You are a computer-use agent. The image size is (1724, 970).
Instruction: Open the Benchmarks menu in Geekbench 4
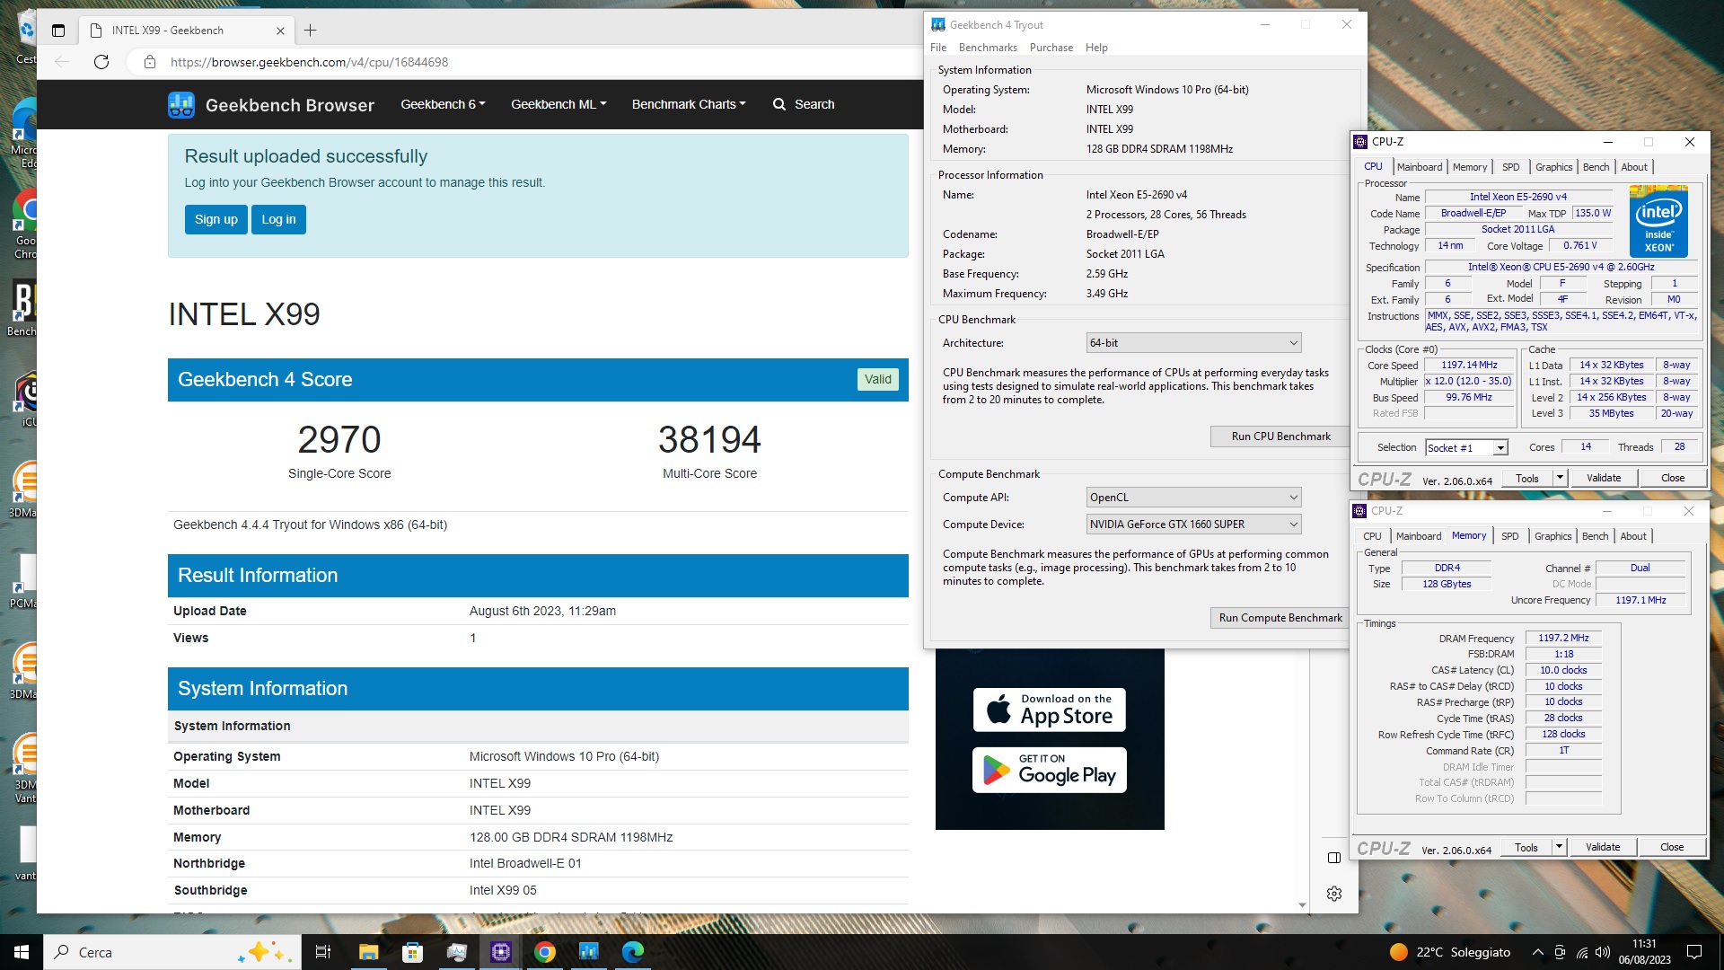tap(988, 48)
